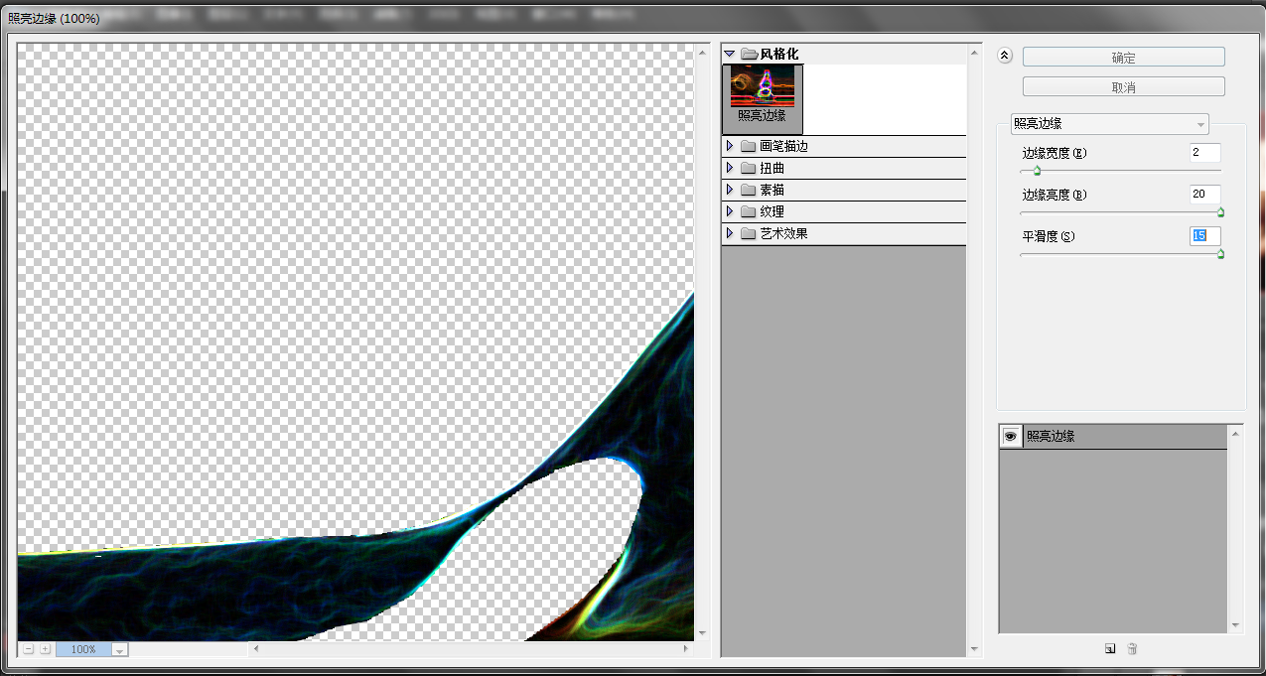The image size is (1266, 676).
Task: Open the zoom percentage dropdown
Action: [x=119, y=649]
